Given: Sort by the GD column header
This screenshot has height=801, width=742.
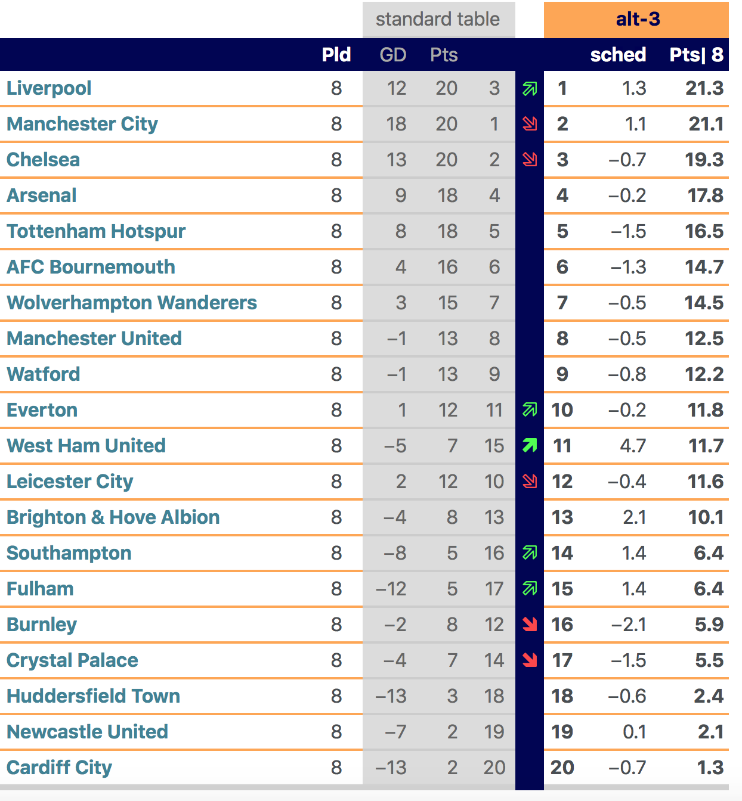Looking at the screenshot, I should [x=393, y=55].
